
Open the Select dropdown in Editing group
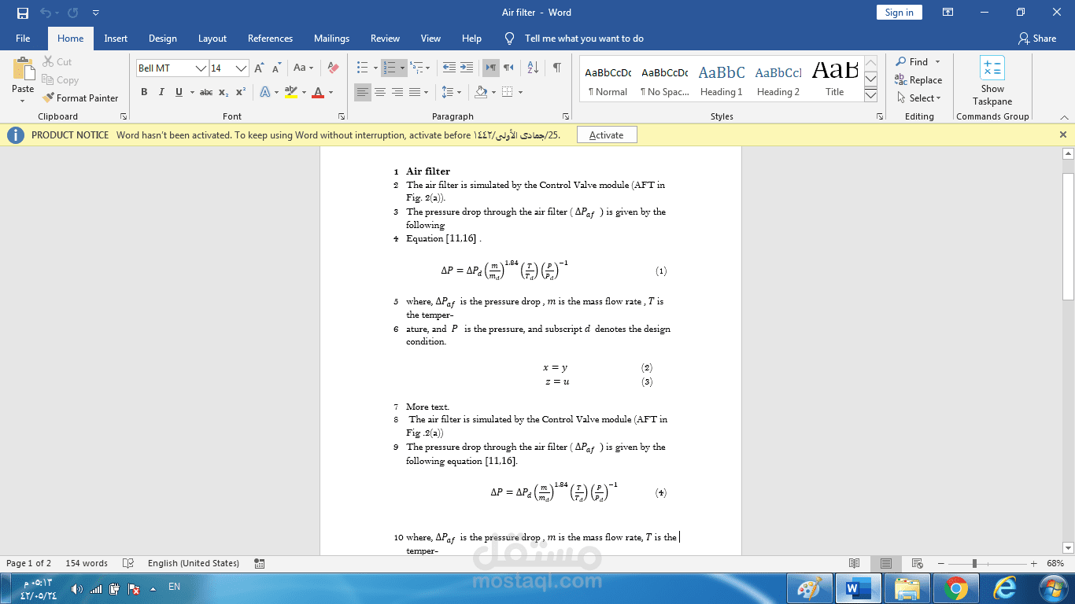coord(918,98)
